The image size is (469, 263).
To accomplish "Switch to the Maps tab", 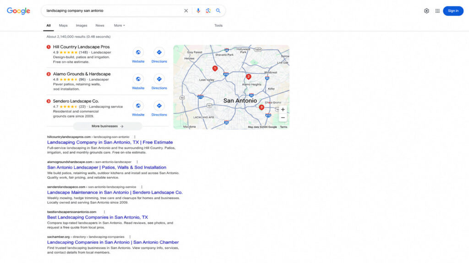I will pos(63,26).
